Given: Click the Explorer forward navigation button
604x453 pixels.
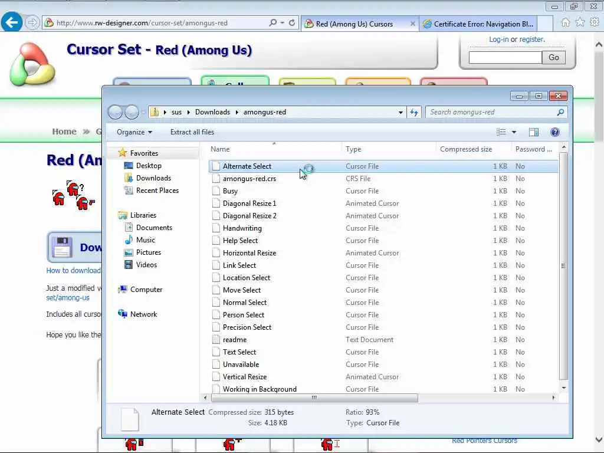Looking at the screenshot, I should [x=132, y=112].
